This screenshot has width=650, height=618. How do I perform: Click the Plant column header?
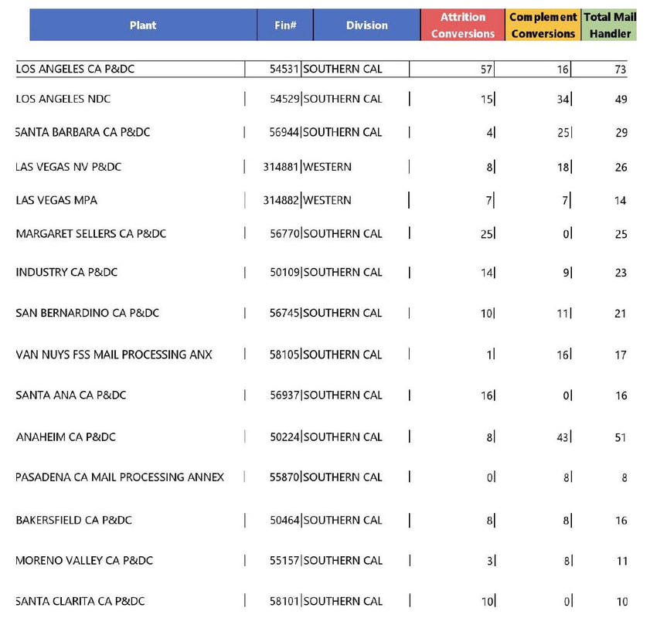point(143,25)
